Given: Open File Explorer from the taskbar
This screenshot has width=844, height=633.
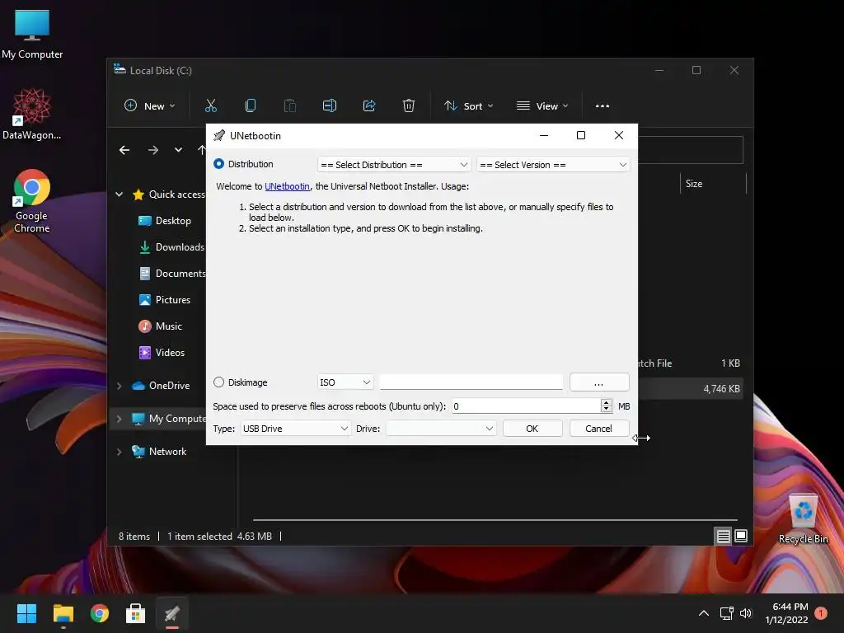Looking at the screenshot, I should point(63,613).
